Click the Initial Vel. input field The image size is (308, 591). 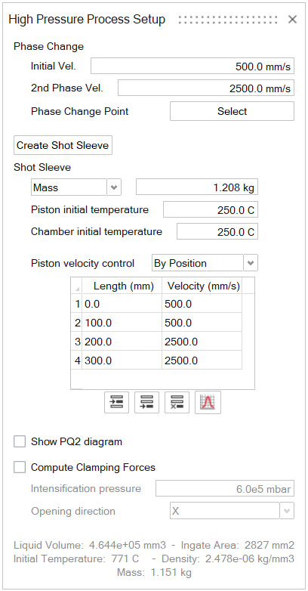(192, 67)
